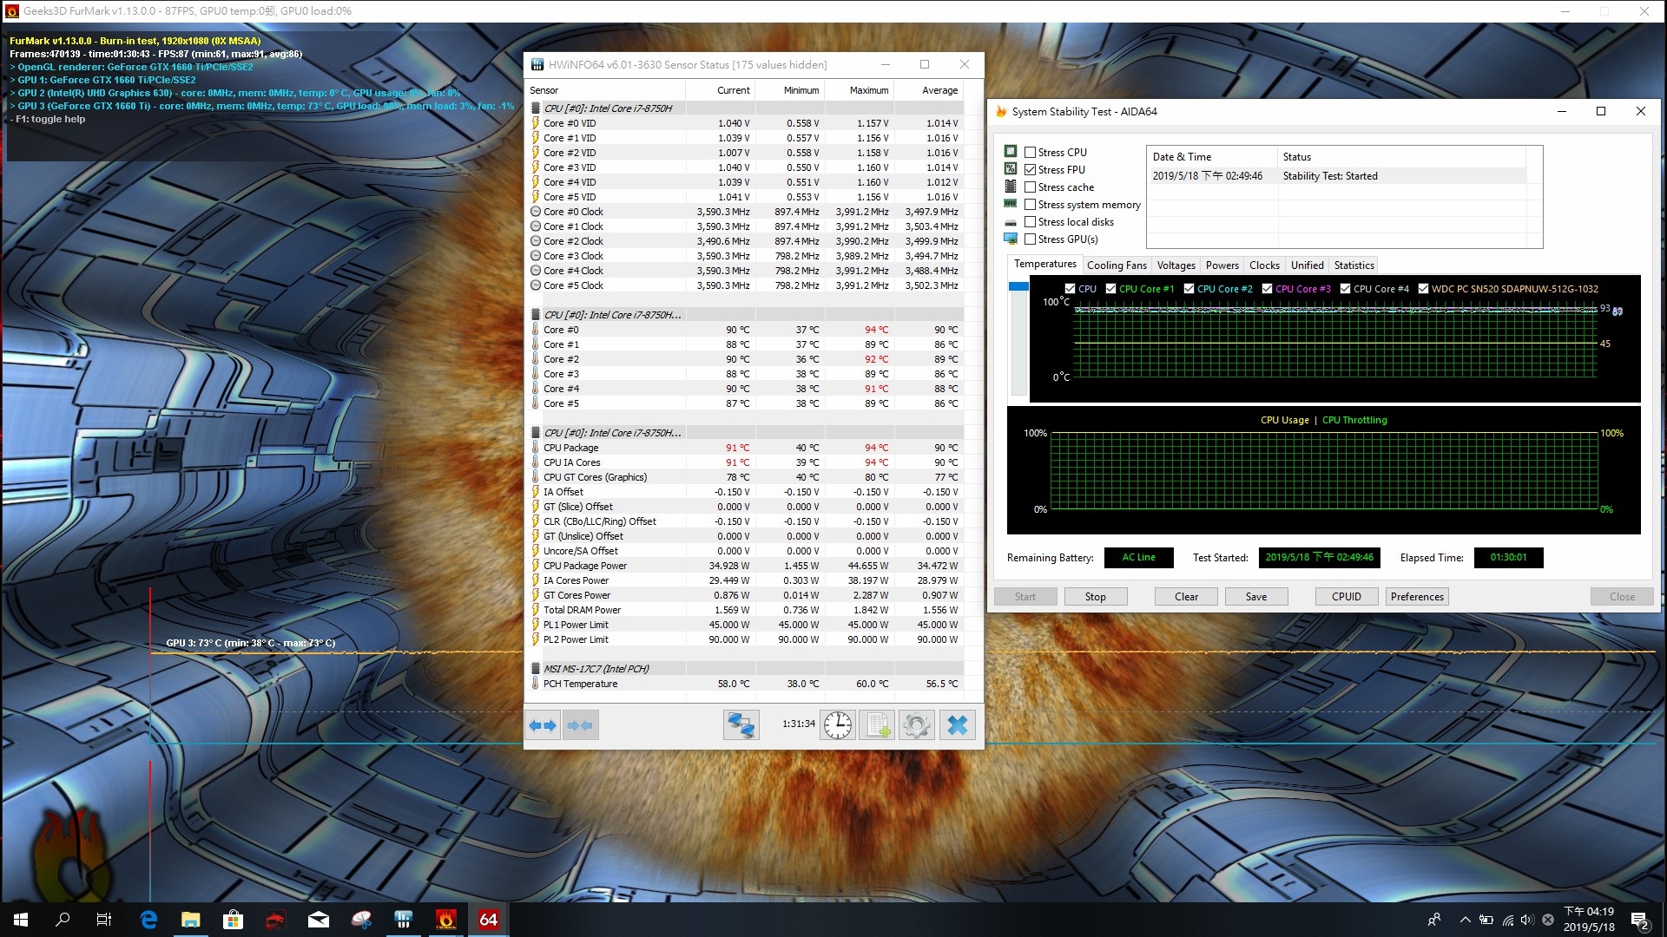The width and height of the screenshot is (1667, 937).
Task: Close sensors with the blue X icon
Action: [957, 725]
